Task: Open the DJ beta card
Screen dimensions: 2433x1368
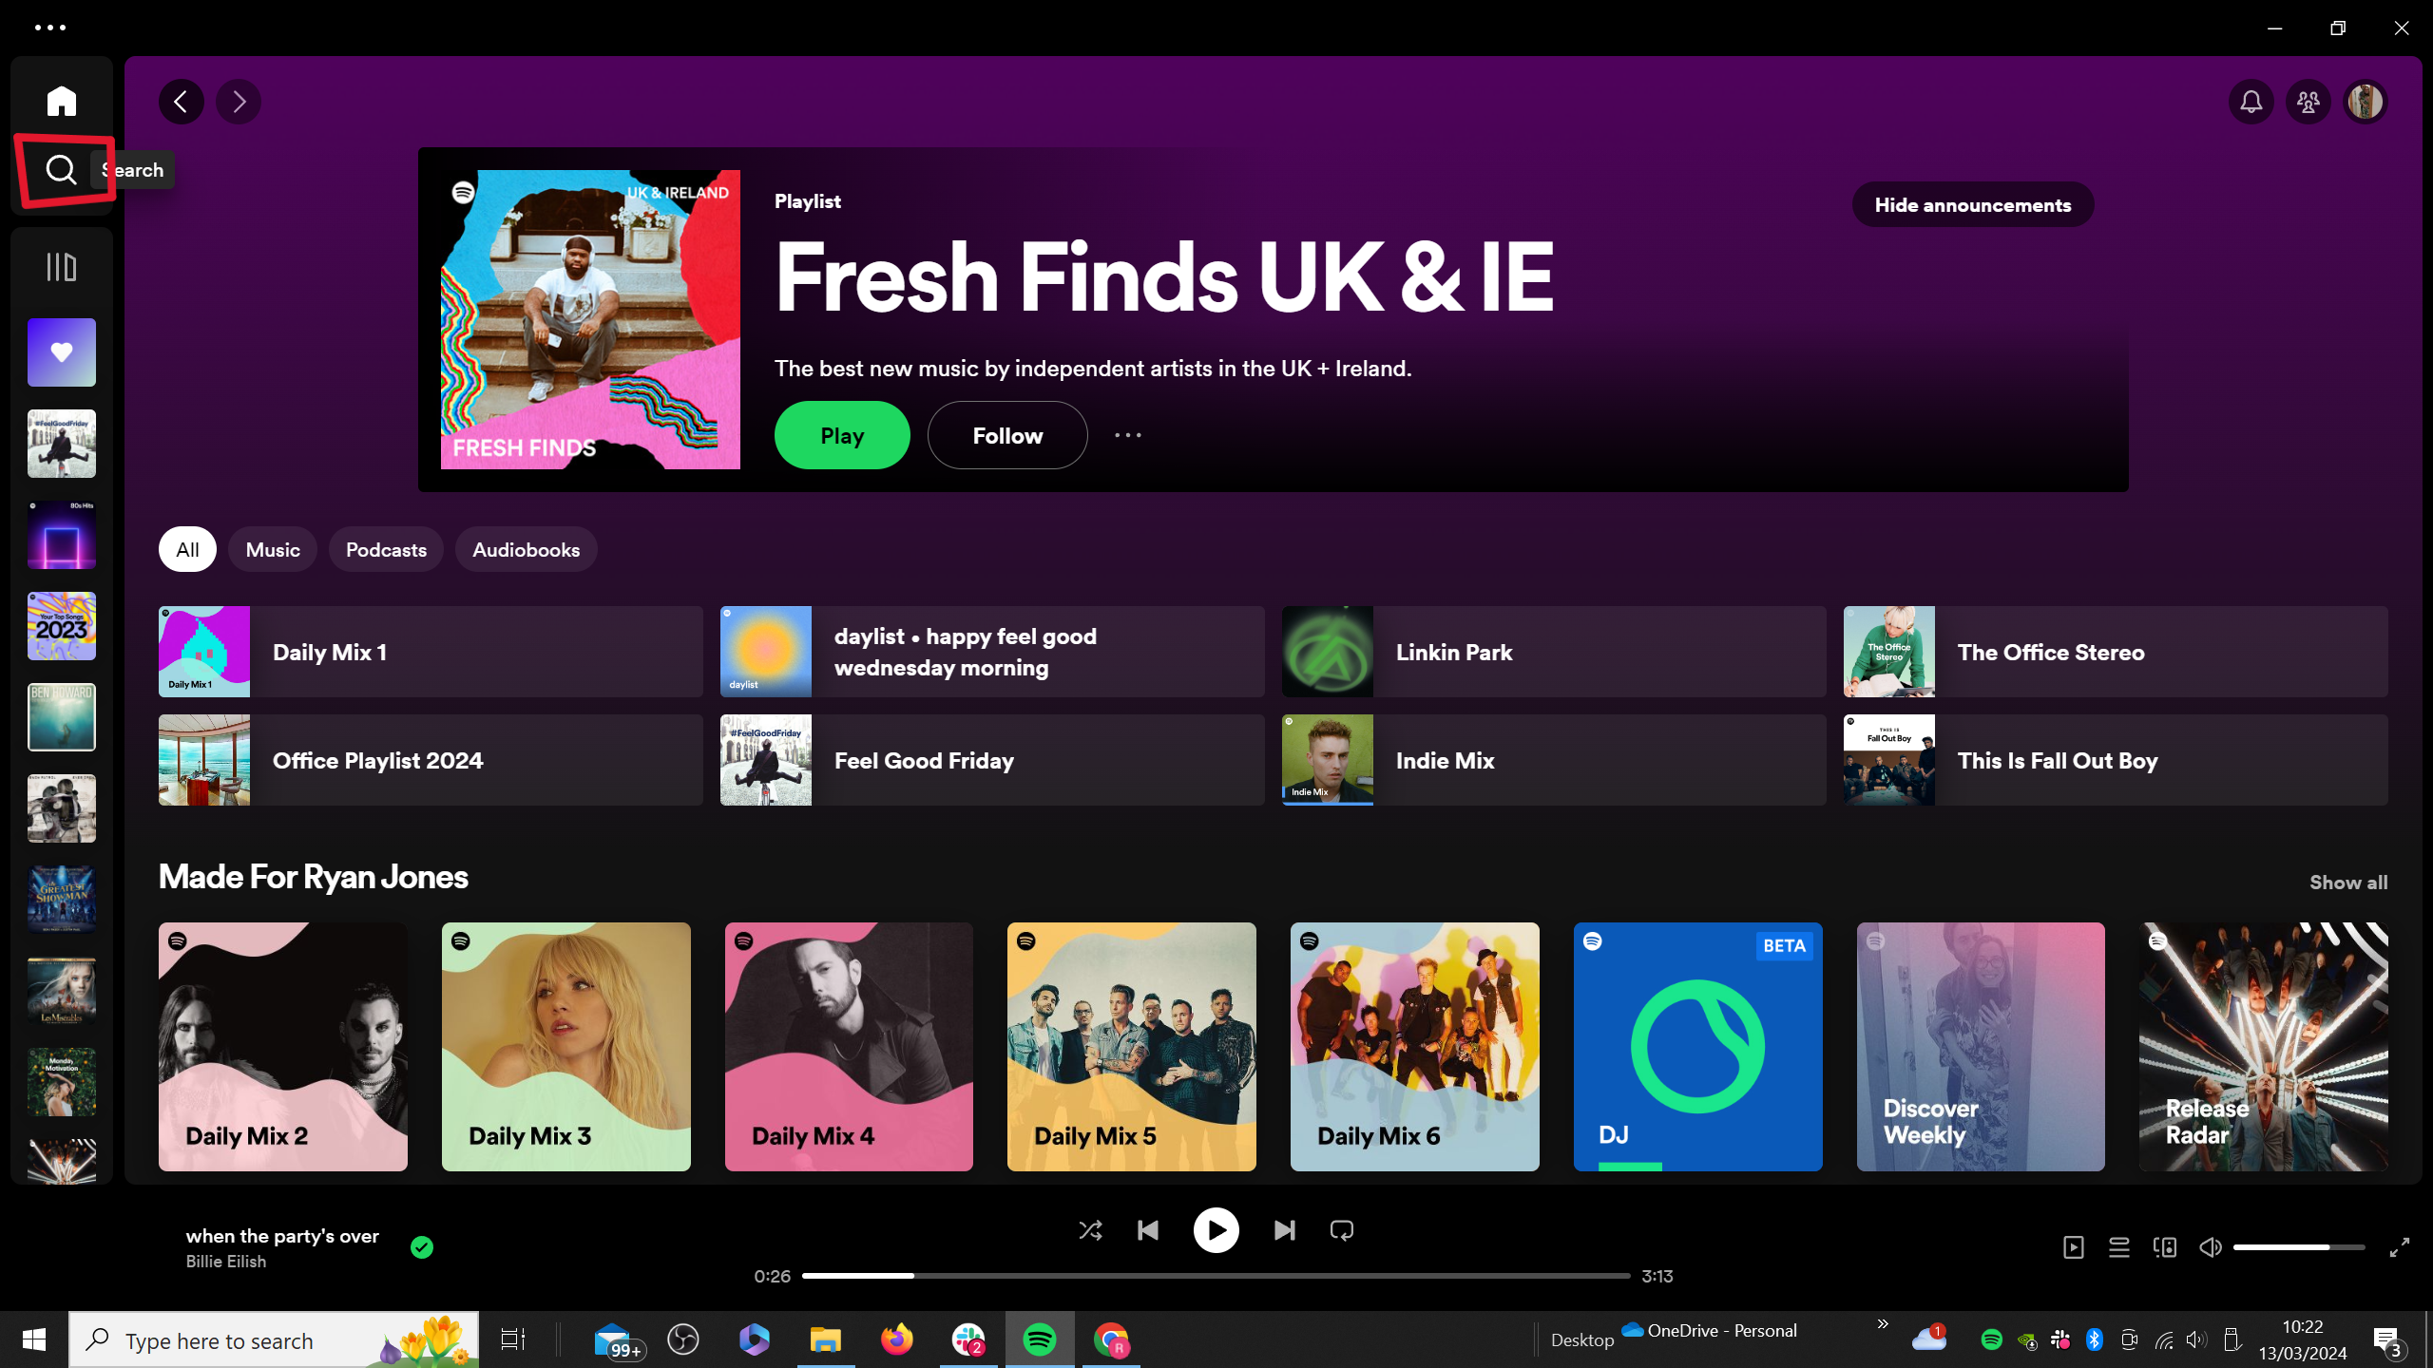Action: click(x=1698, y=1047)
